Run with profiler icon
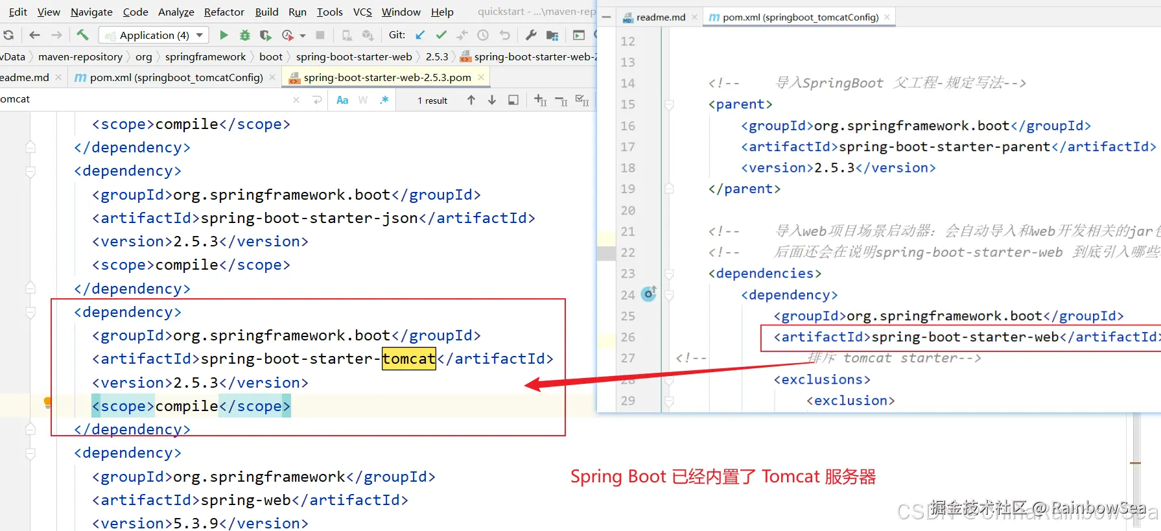Screen dimensions: 1161x531 click(288, 35)
